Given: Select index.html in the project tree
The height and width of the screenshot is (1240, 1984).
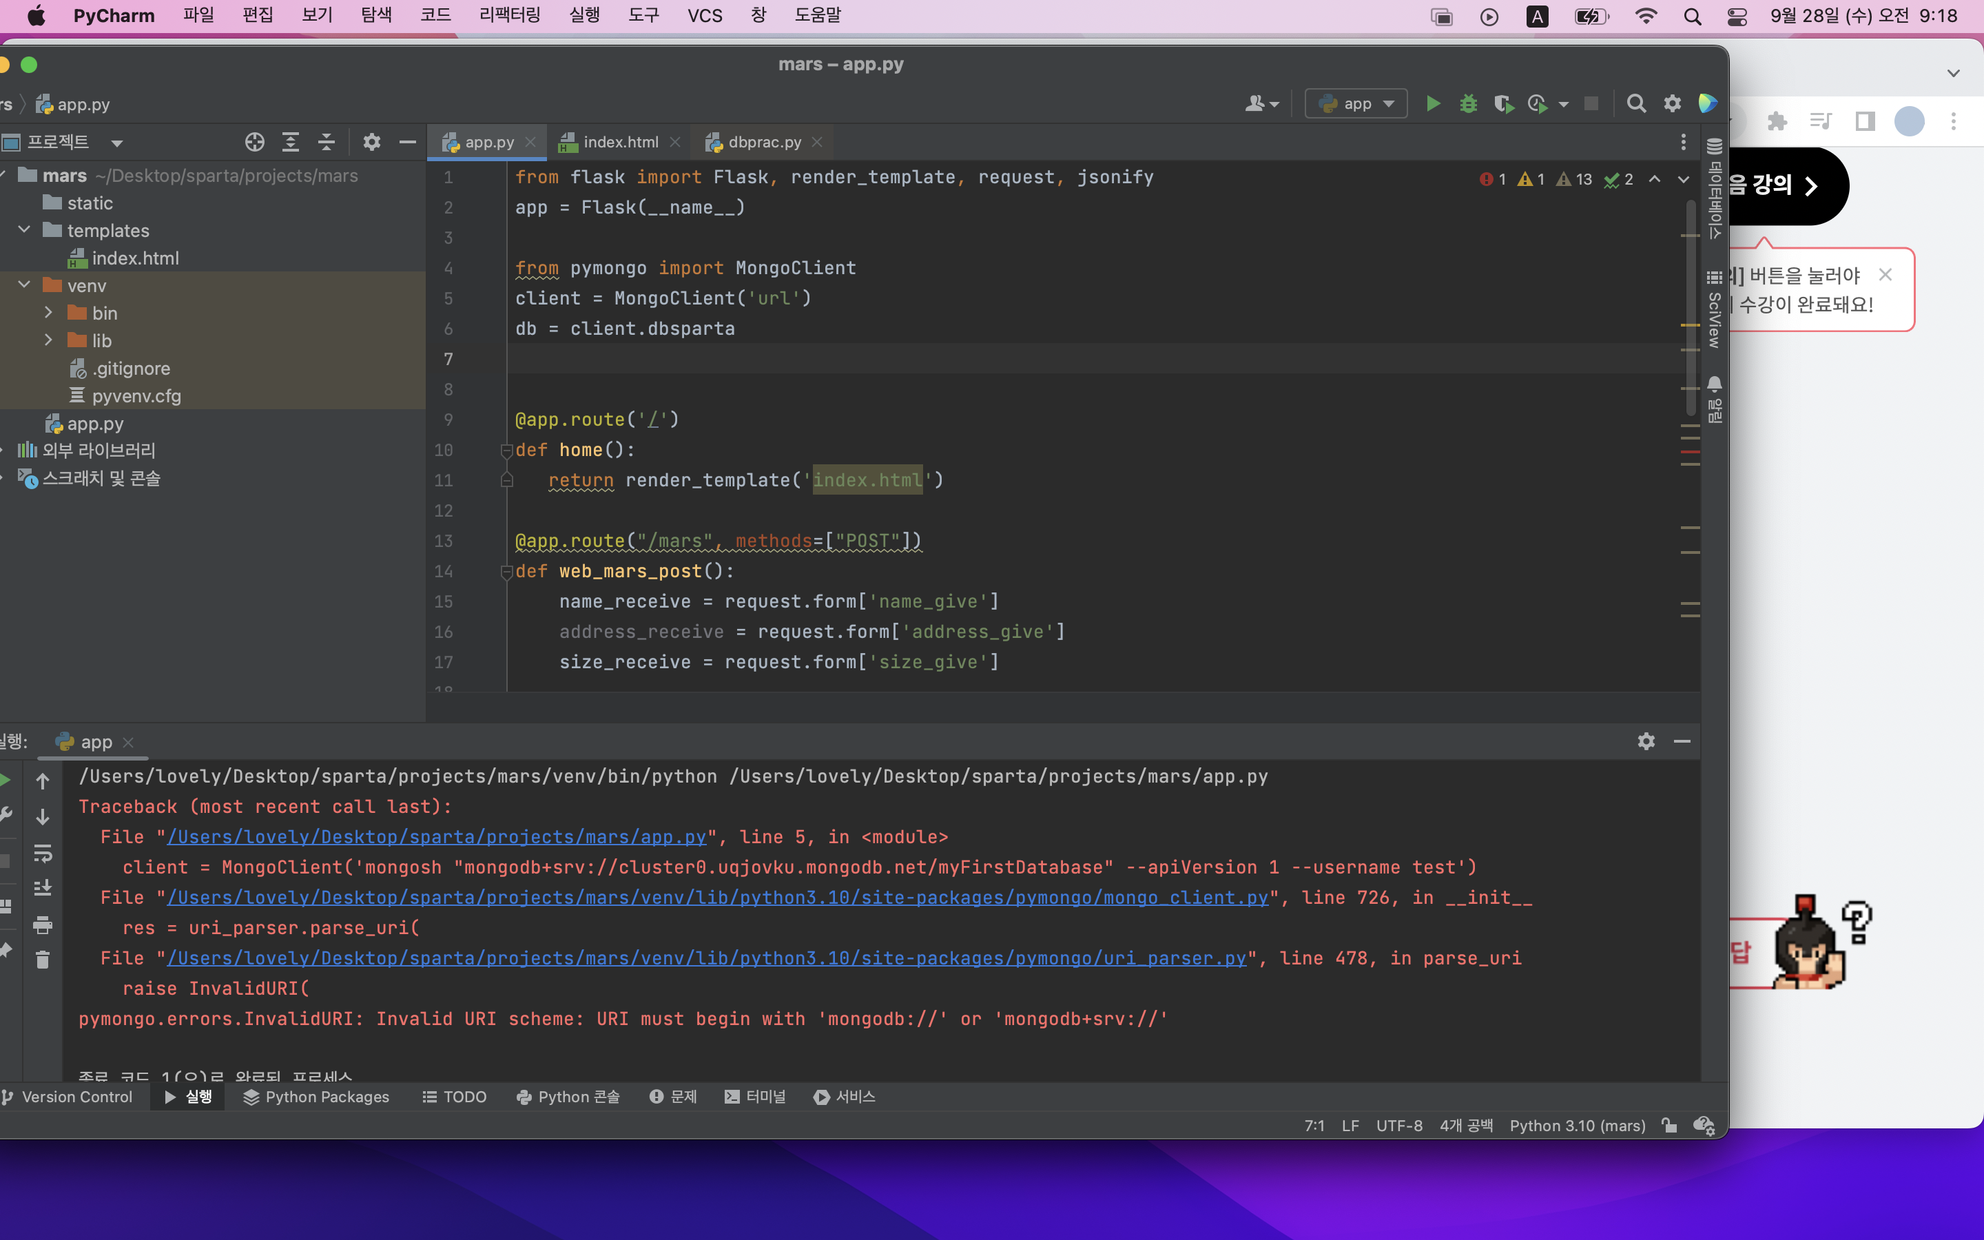Looking at the screenshot, I should [135, 258].
